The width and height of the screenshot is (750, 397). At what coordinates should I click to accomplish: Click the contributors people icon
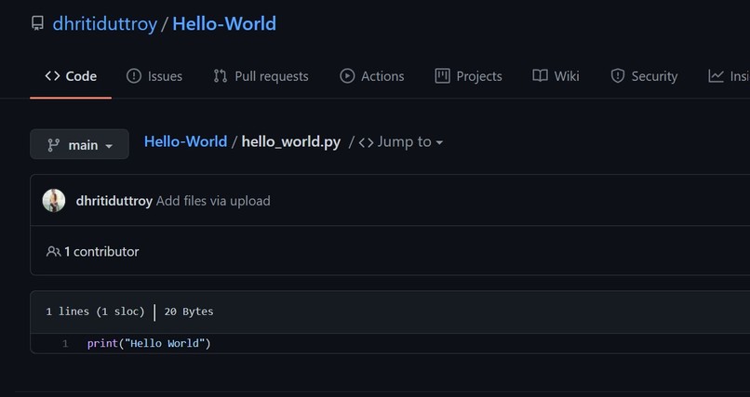(53, 252)
